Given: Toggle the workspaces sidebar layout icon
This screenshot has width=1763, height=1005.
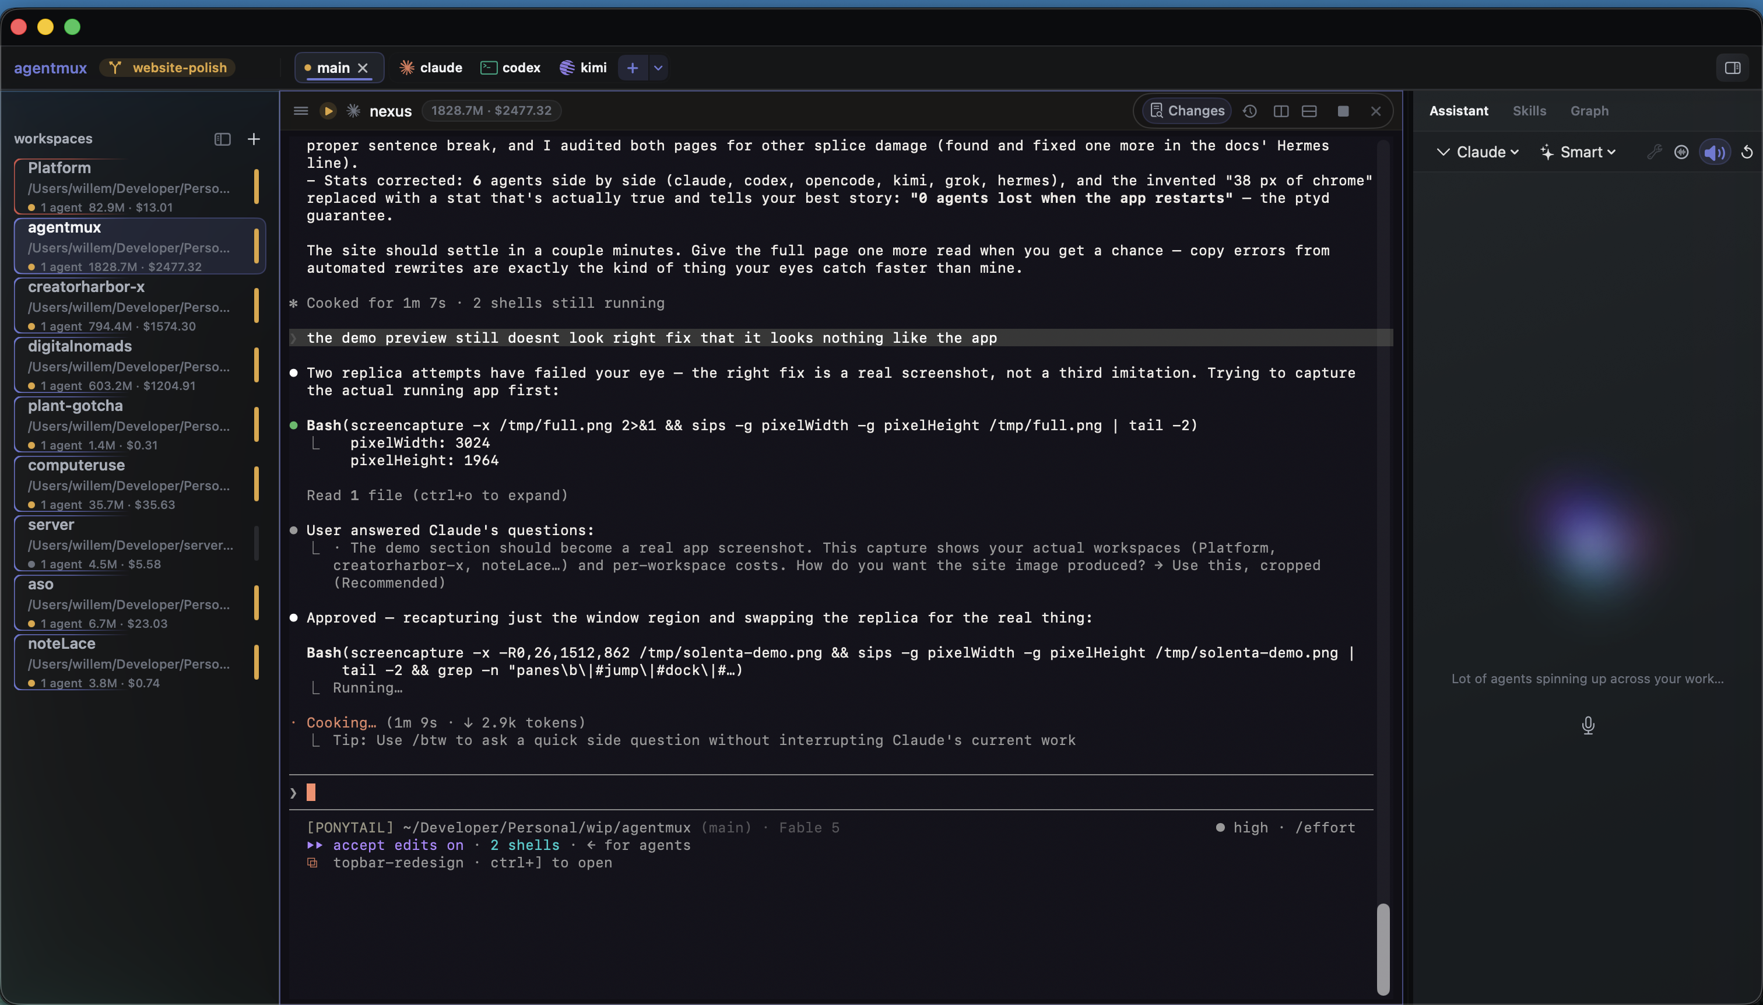Looking at the screenshot, I should coord(222,139).
